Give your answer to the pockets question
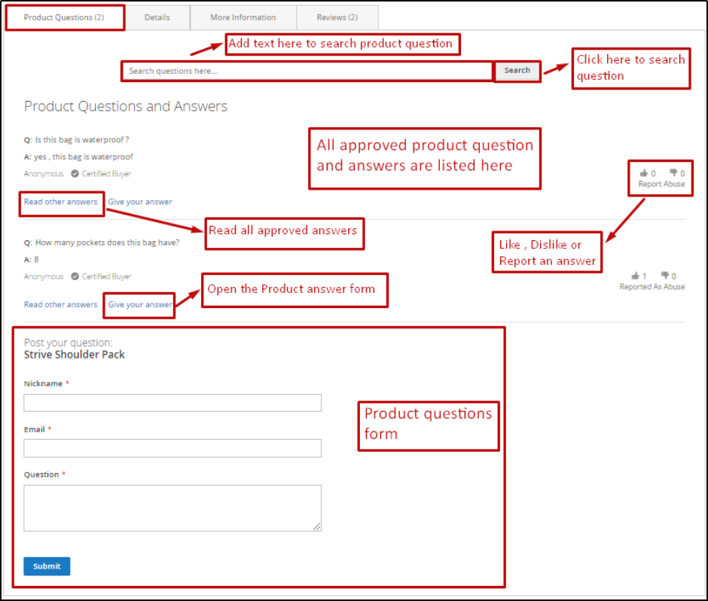The width and height of the screenshot is (708, 601). (139, 304)
